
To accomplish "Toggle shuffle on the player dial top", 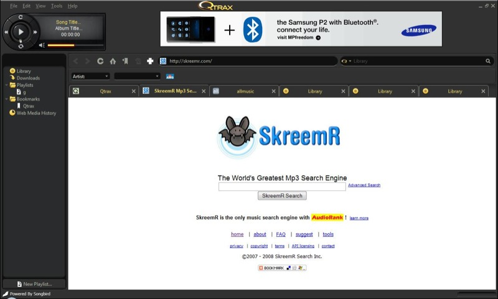I will coord(21,17).
